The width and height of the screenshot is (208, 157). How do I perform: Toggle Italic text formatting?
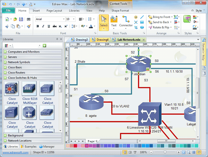pos(43,26)
